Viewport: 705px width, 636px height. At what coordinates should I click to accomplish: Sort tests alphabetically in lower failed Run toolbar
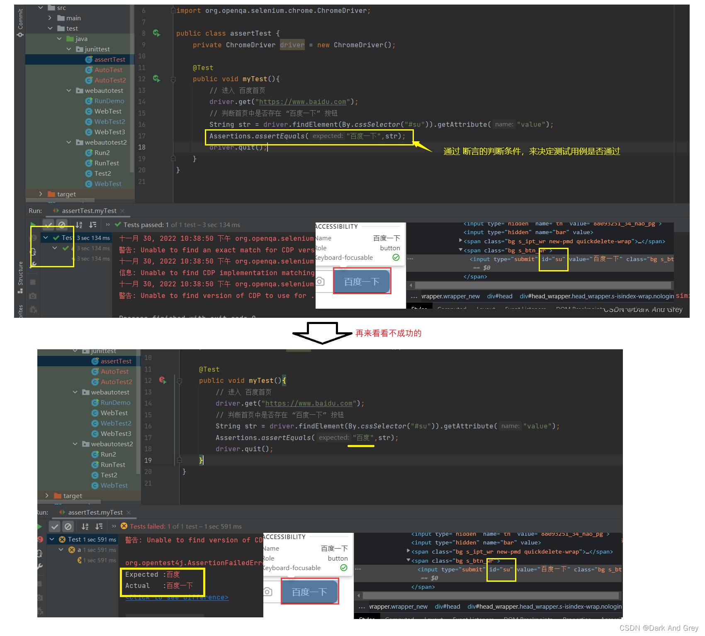[x=85, y=527]
